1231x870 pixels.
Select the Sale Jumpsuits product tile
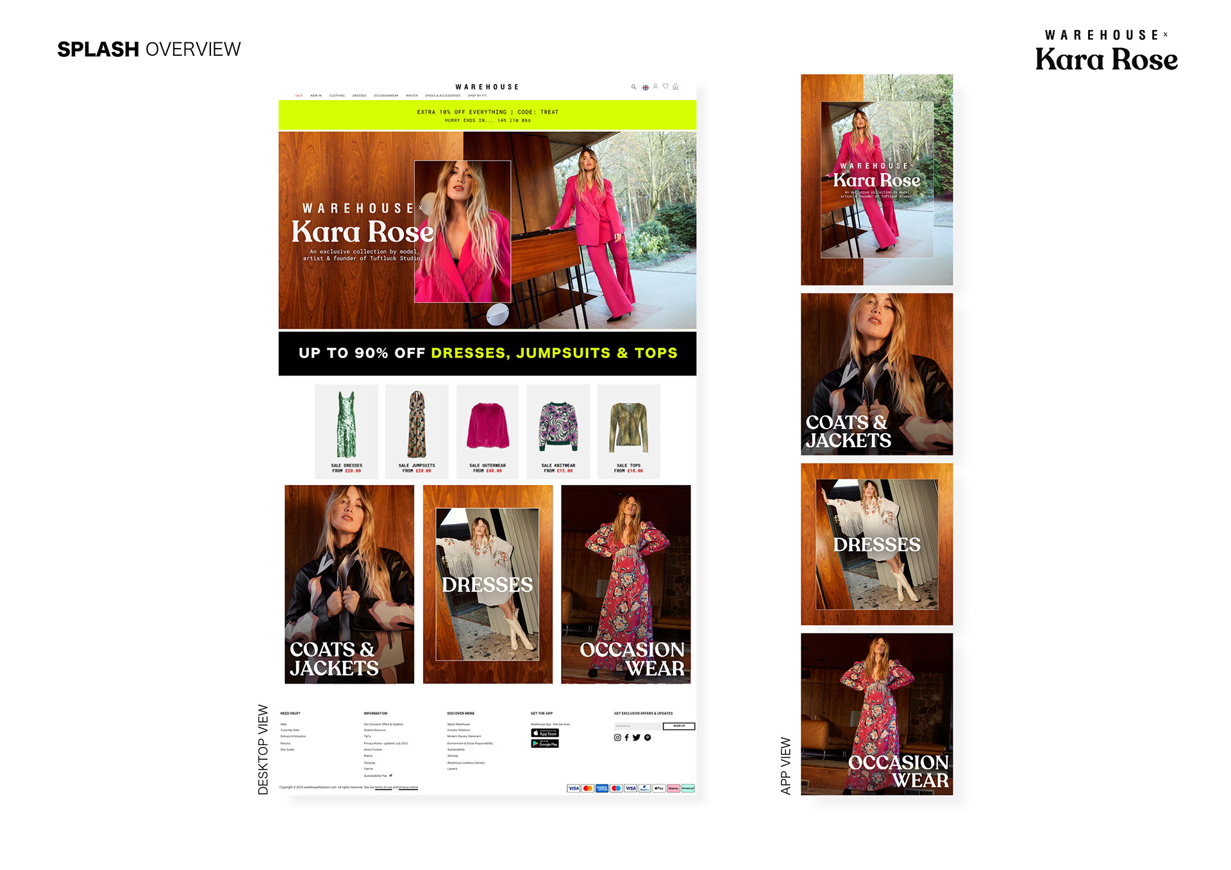click(417, 431)
